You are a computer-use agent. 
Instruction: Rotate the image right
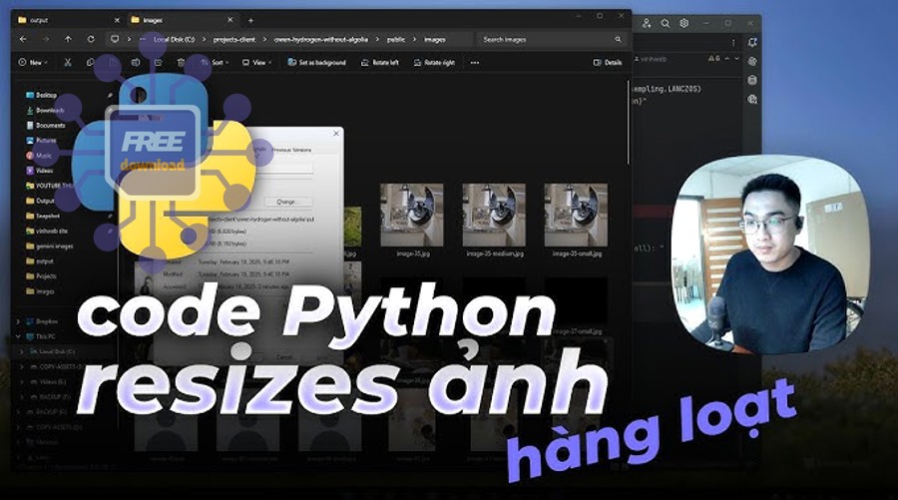(x=434, y=62)
